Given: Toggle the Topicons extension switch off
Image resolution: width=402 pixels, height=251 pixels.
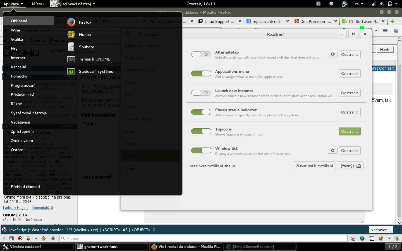Looking at the screenshot, I should coord(201,131).
